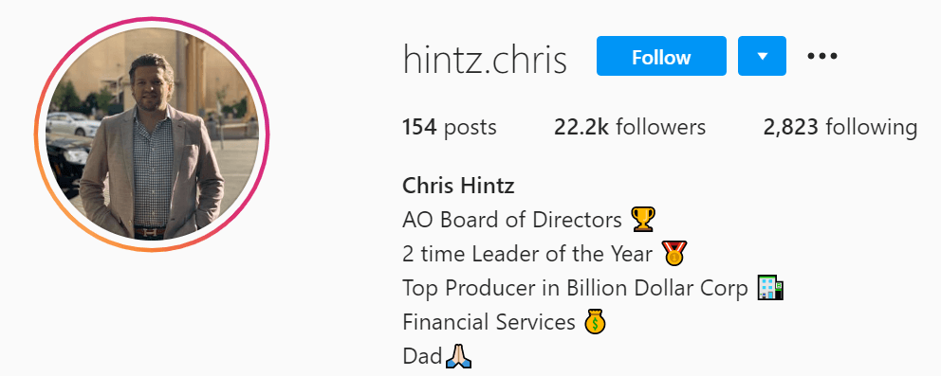Click the AO Board of Directors bio line
The width and height of the screenshot is (941, 376).
[x=512, y=220]
